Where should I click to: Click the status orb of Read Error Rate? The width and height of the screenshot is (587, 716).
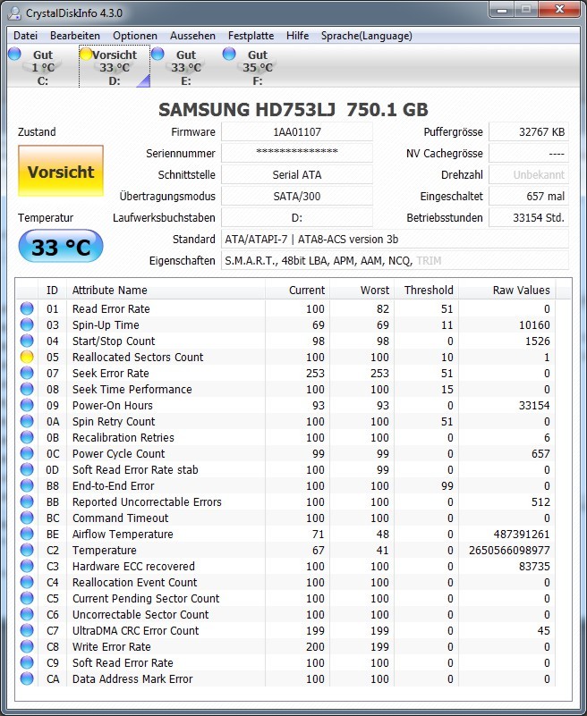[x=27, y=308]
